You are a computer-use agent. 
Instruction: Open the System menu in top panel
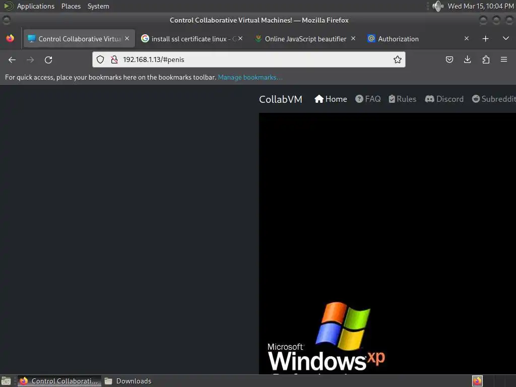pos(98,6)
